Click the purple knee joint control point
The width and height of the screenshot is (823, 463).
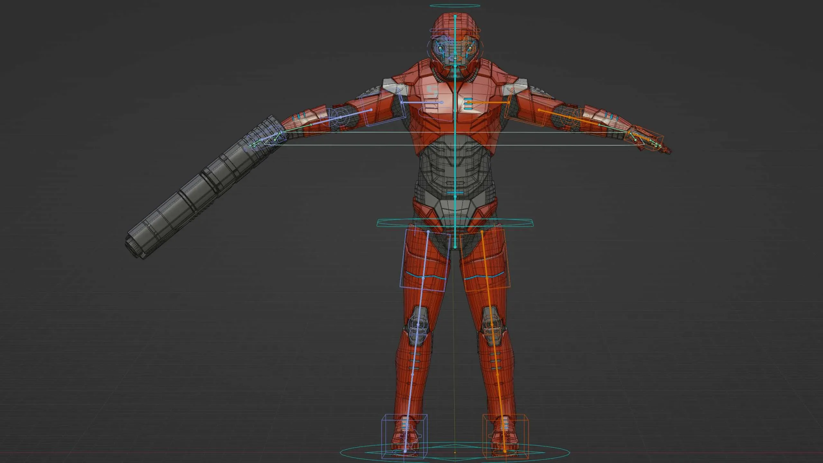point(418,325)
